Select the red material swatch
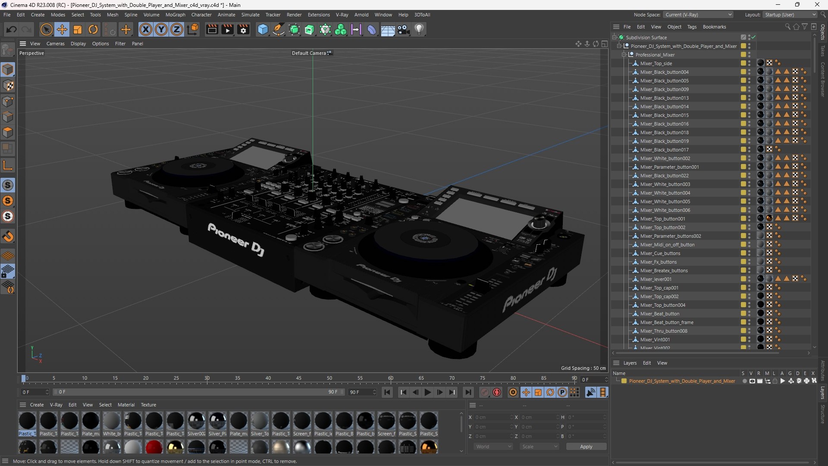828x466 pixels. [154, 447]
